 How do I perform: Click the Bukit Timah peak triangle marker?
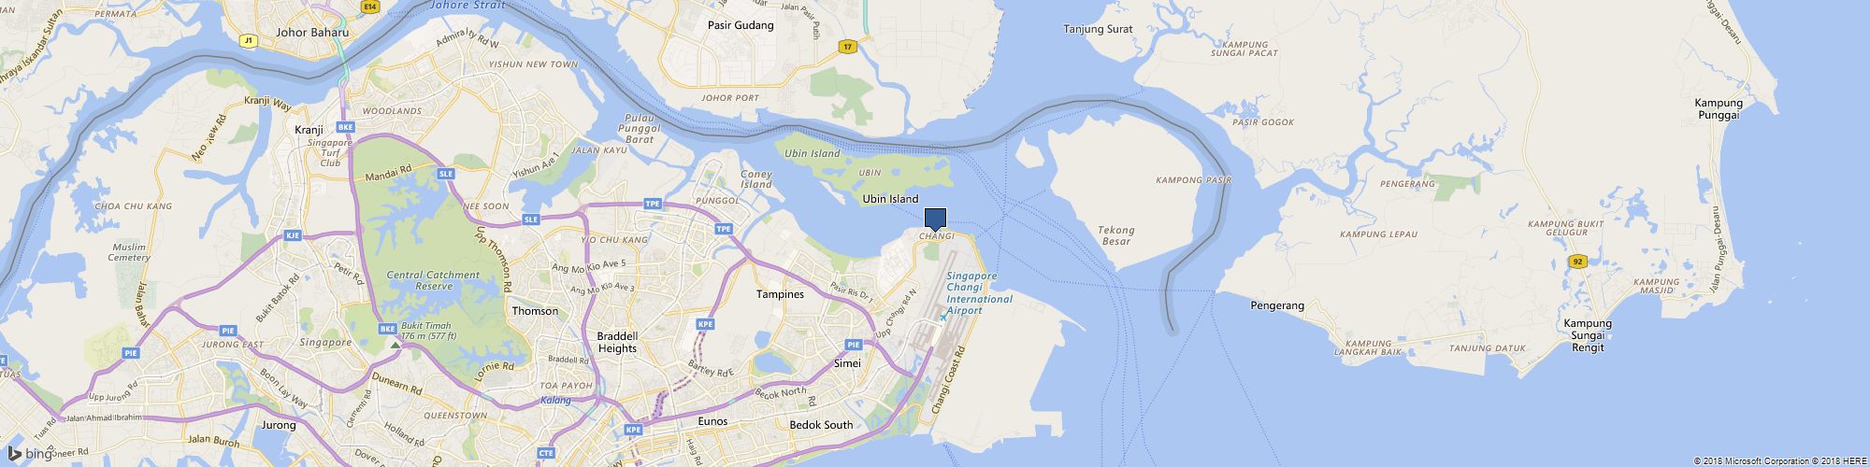[x=396, y=345]
